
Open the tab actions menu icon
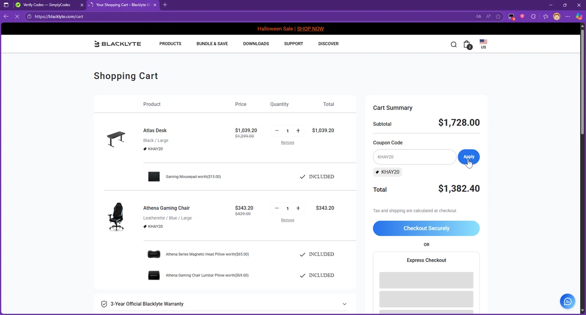coord(6,5)
